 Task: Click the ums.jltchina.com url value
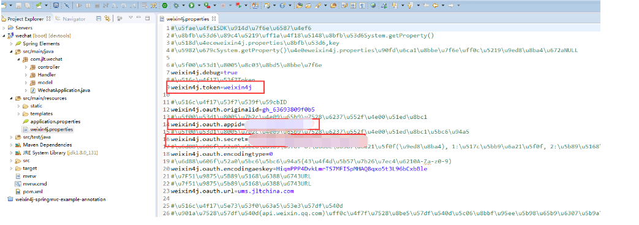point(266,191)
